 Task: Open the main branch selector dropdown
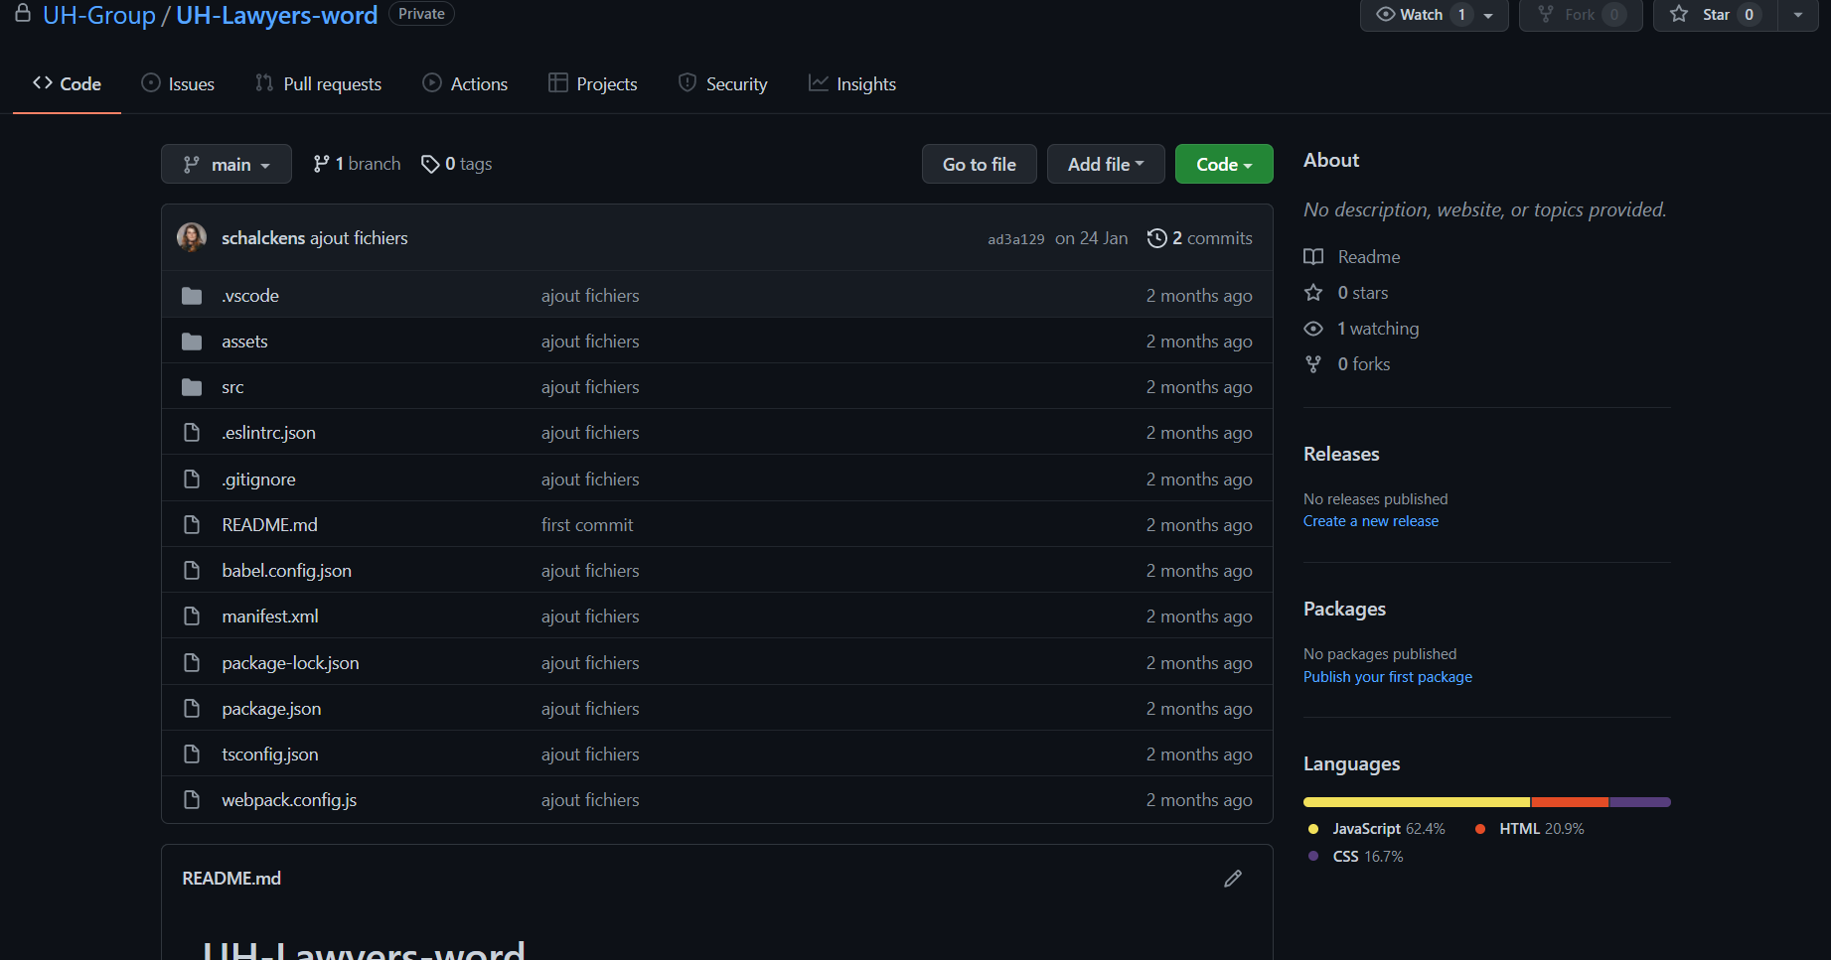pyautogui.click(x=227, y=164)
